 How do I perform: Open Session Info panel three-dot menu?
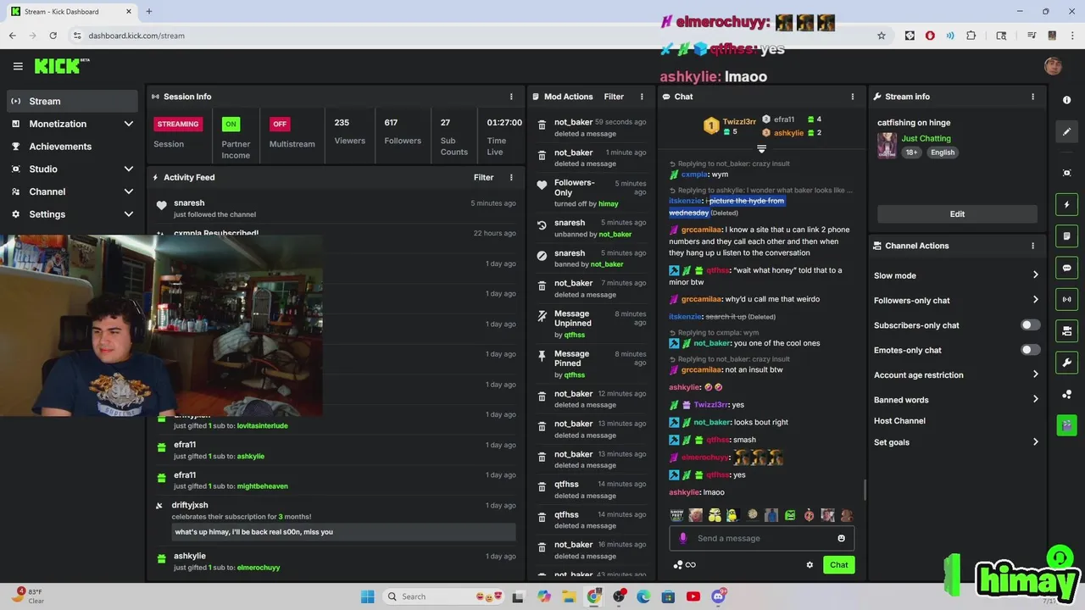pyautogui.click(x=511, y=97)
